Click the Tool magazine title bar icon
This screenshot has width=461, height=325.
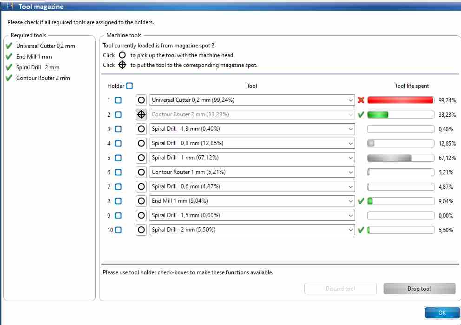coord(10,6)
